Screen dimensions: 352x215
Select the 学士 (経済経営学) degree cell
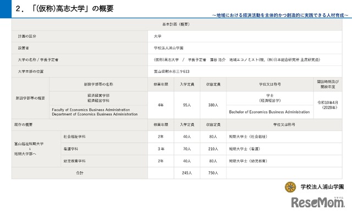point(270,98)
